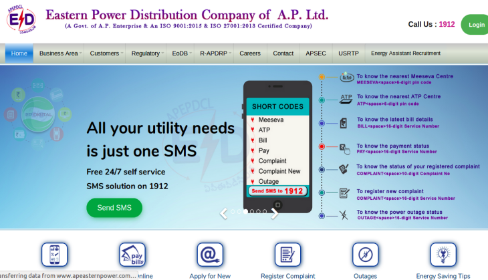Open the Contact page
488x280 pixels.
pyautogui.click(x=283, y=53)
